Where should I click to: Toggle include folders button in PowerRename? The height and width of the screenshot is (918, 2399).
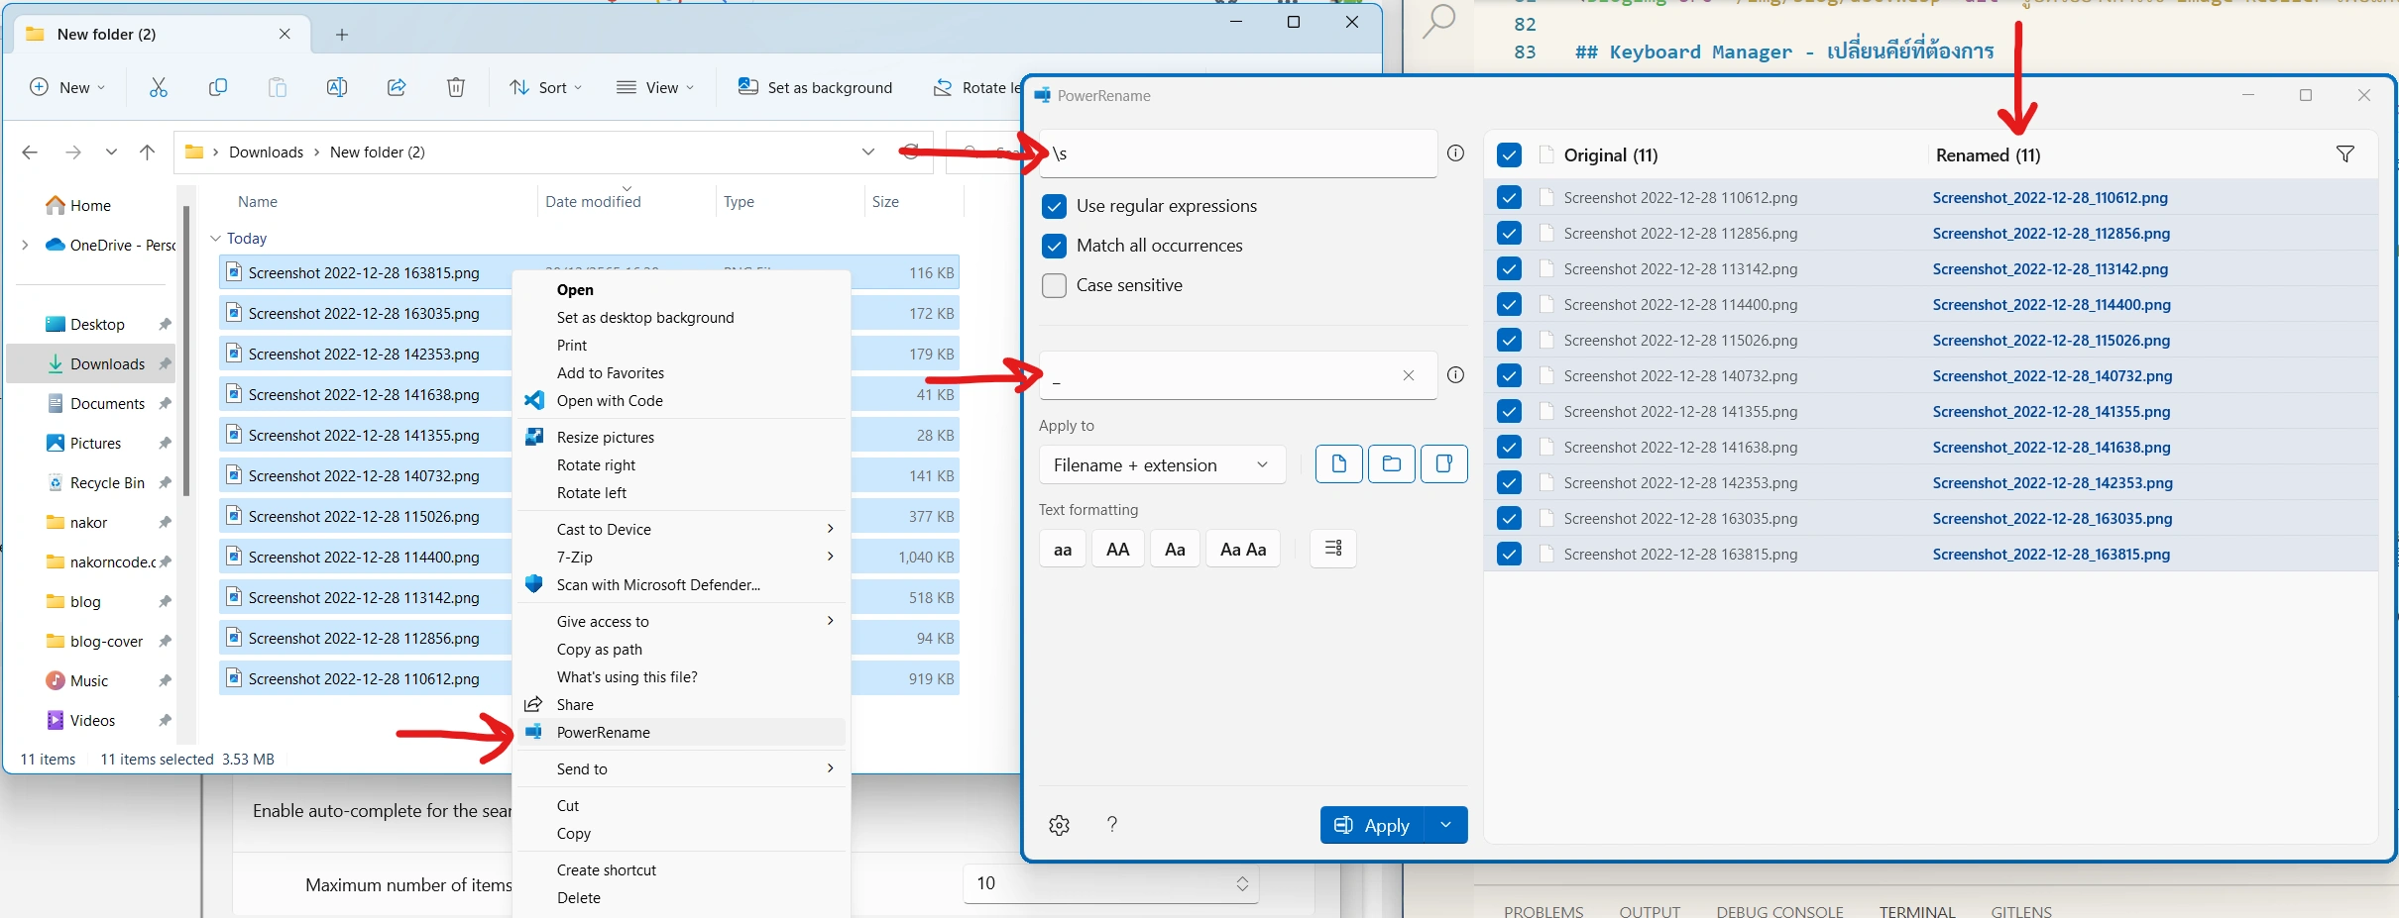point(1392,463)
